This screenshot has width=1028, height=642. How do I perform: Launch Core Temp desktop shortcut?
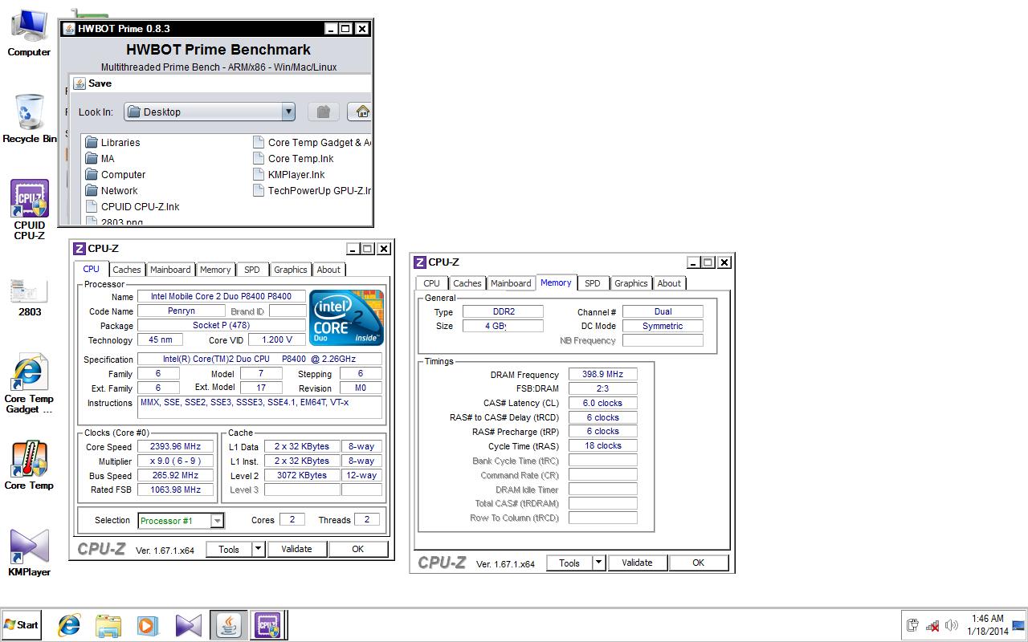(29, 465)
